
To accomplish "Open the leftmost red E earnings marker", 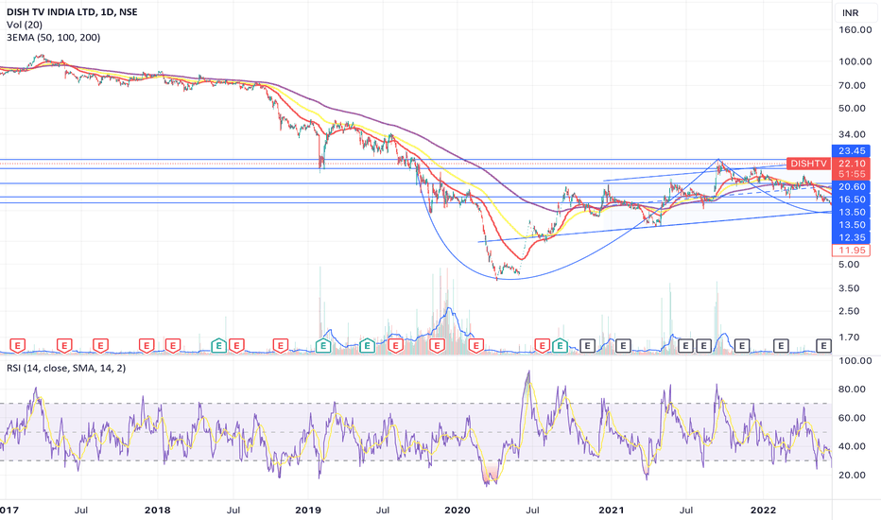I will tap(18, 345).
